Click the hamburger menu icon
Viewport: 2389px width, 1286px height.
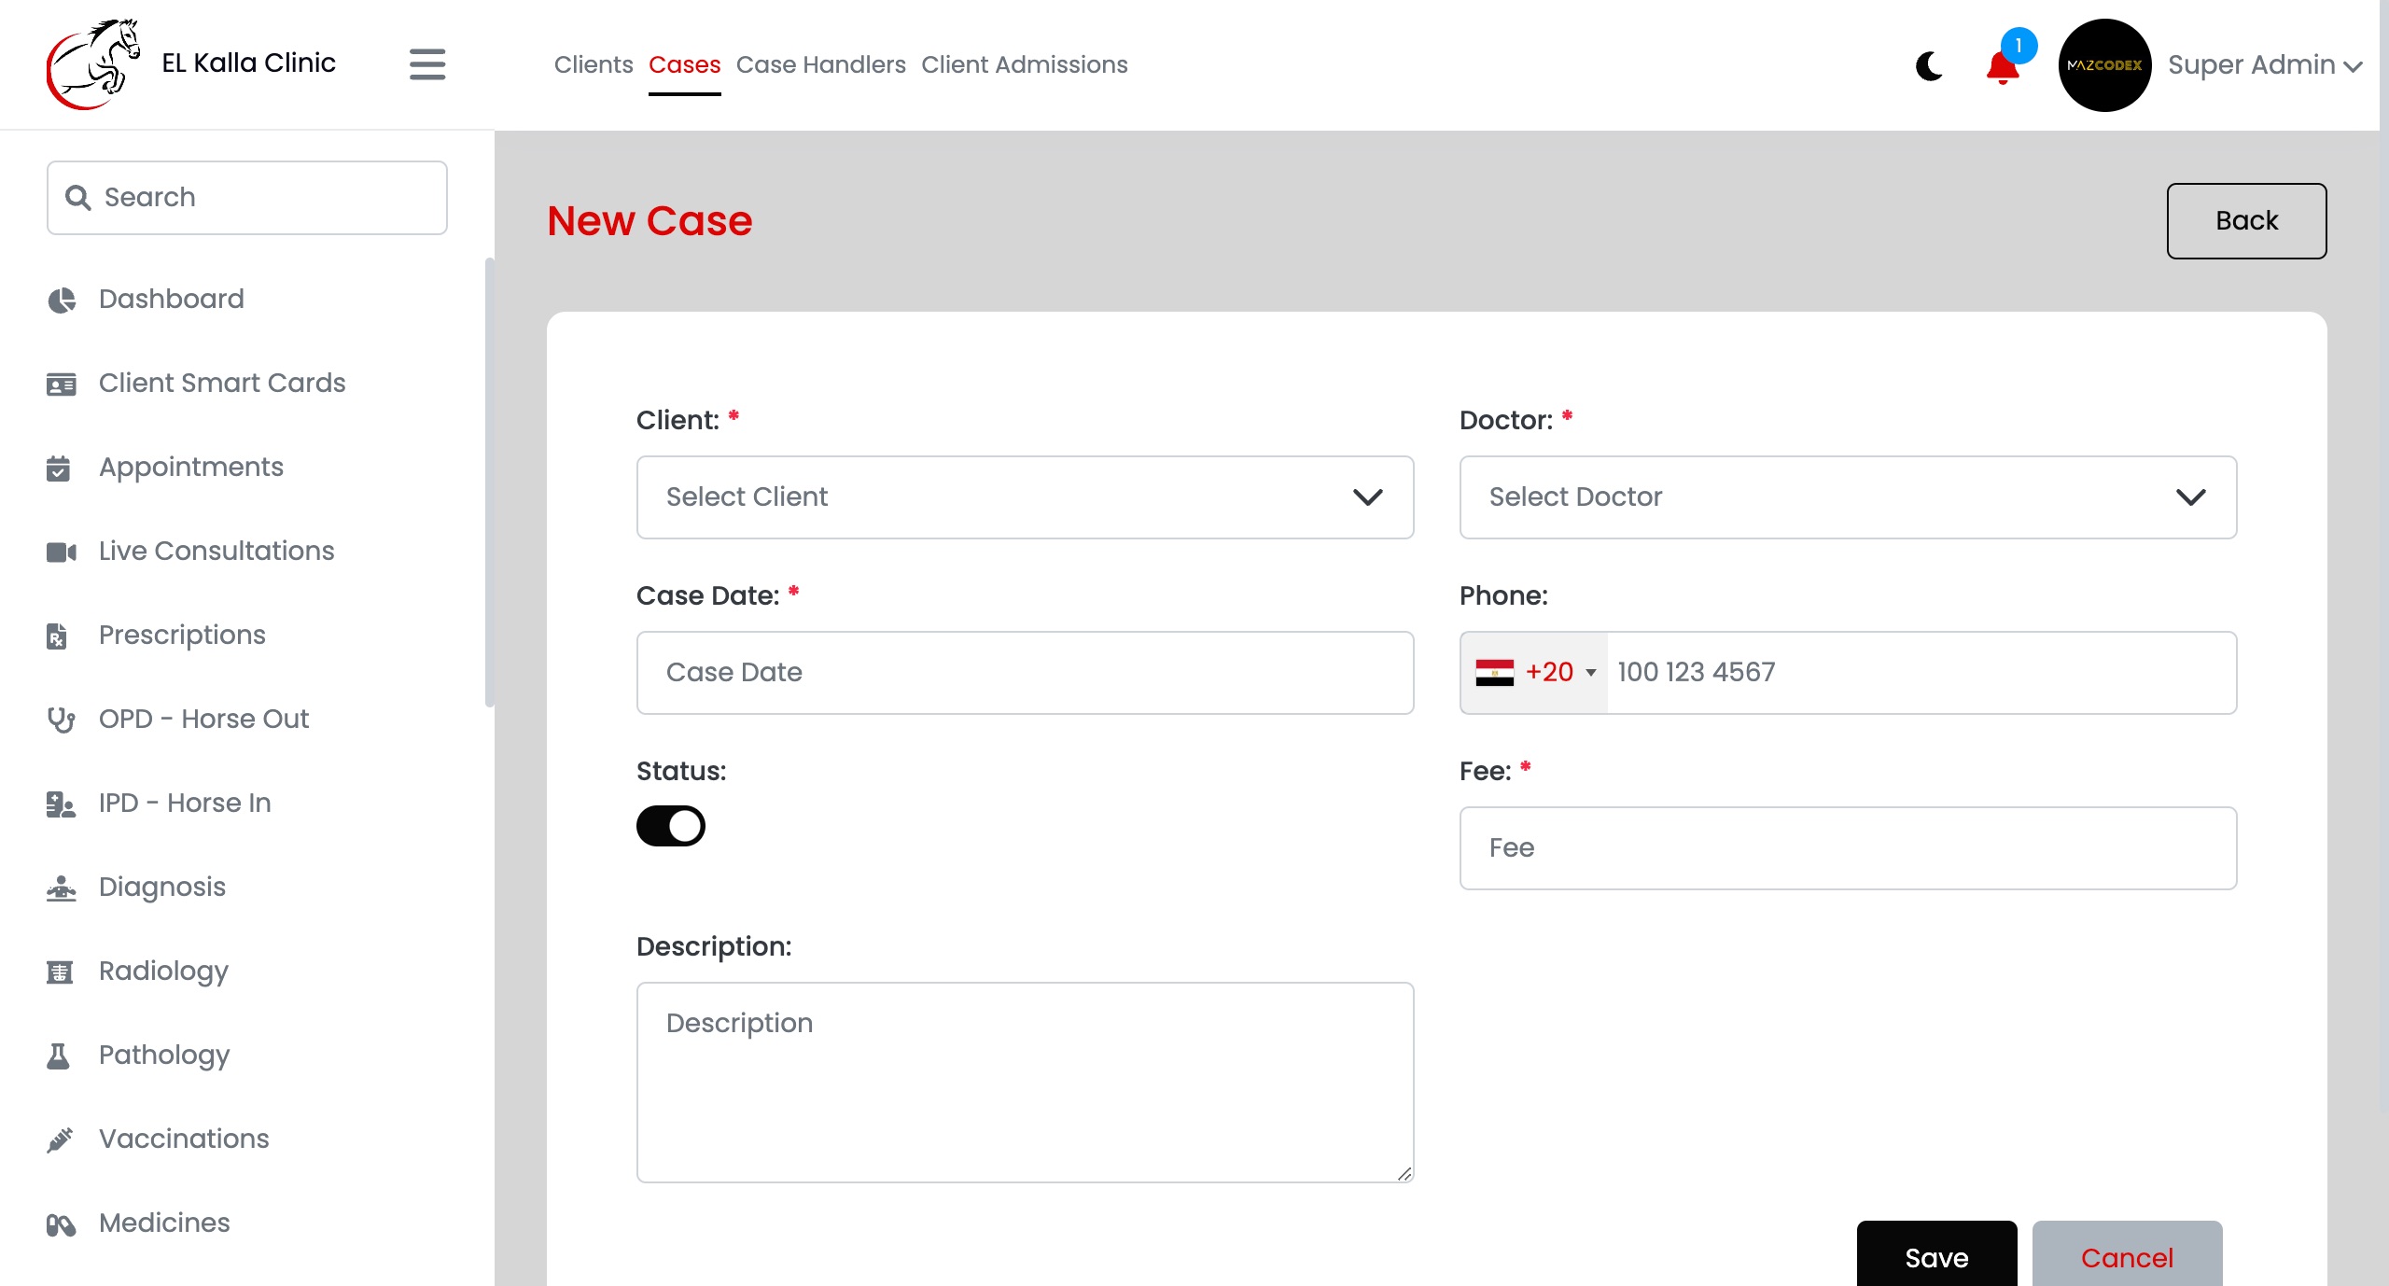point(427,64)
